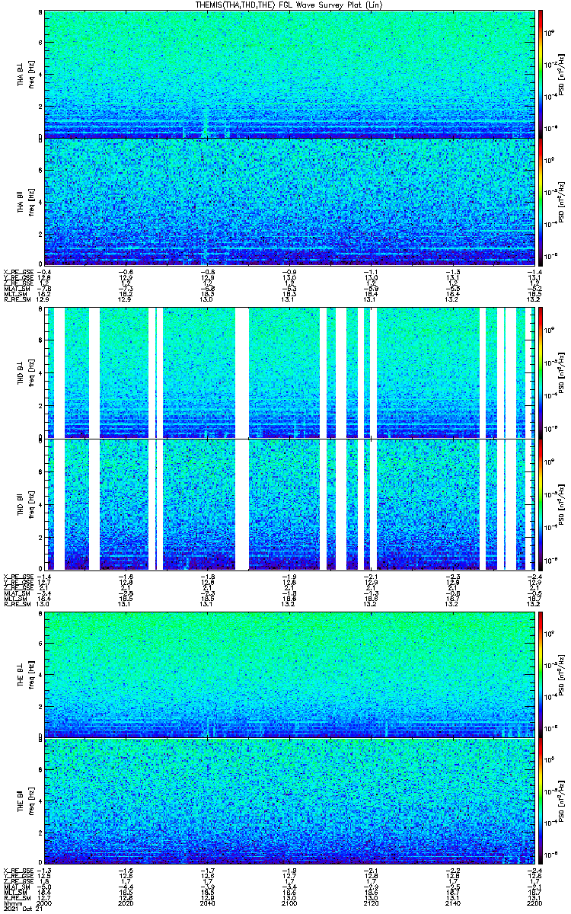The height and width of the screenshot is (914, 571).
Task: Select the THD B-perpendicular spectrogram panel
Action: click(290, 372)
